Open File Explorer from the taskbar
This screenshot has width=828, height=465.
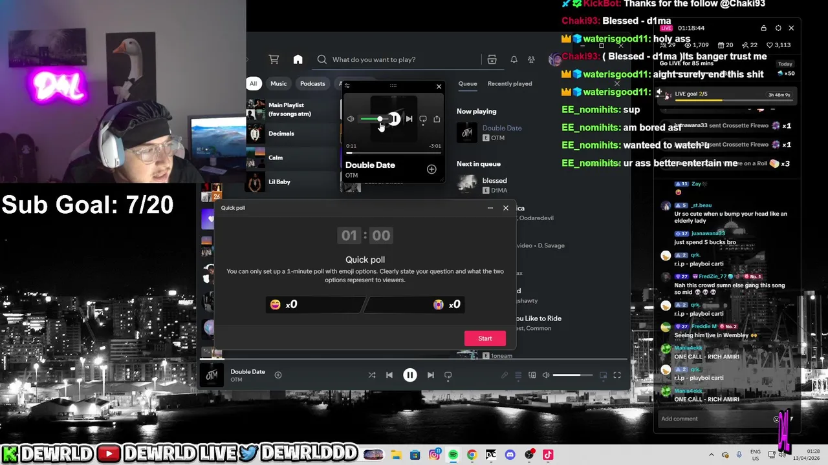396,455
